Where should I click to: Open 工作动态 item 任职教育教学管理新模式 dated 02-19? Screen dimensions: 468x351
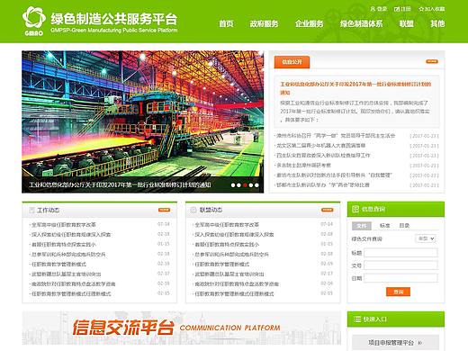click(58, 264)
